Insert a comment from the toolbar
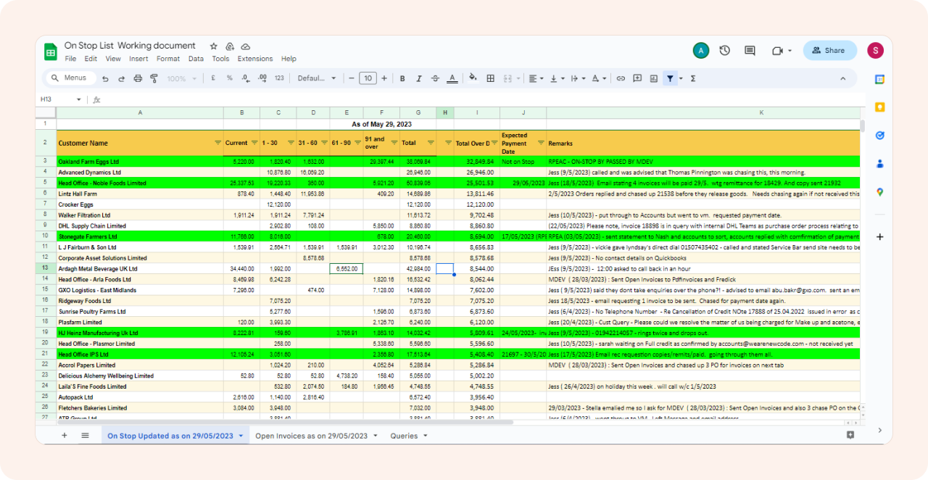 (x=637, y=78)
